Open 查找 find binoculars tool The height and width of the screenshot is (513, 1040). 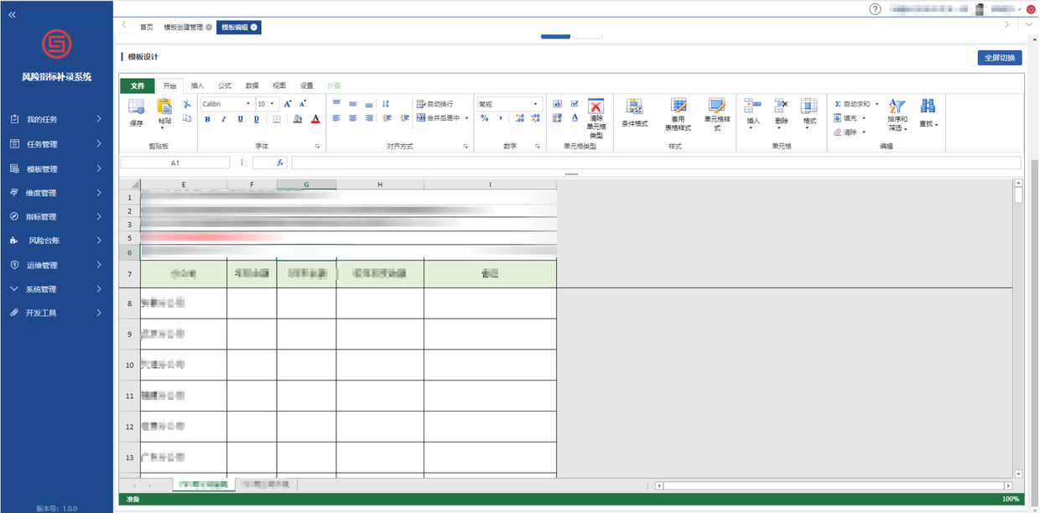(x=928, y=112)
